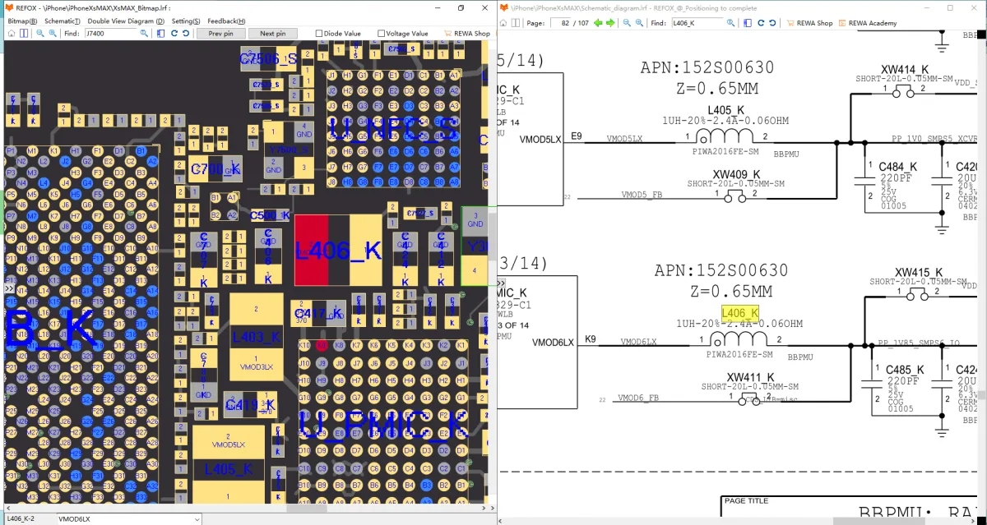Viewport: 987px width, 525px height.
Task: Zoom in on the Bitmap window
Action: click(x=53, y=34)
